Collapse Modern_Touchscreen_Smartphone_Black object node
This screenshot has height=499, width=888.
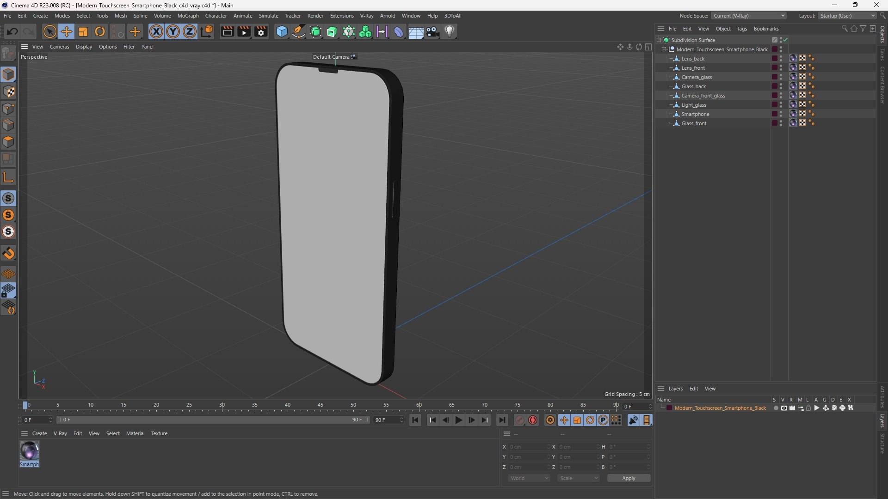pos(664,49)
